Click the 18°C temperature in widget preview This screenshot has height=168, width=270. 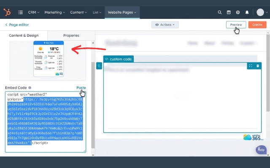pos(54,49)
